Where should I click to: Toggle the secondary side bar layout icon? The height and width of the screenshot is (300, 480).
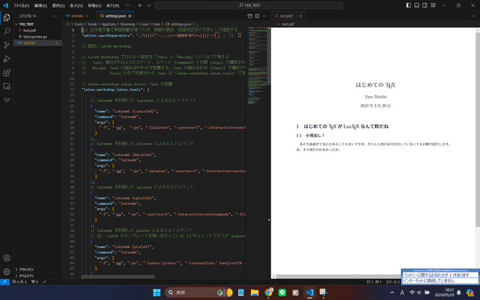[425, 5]
